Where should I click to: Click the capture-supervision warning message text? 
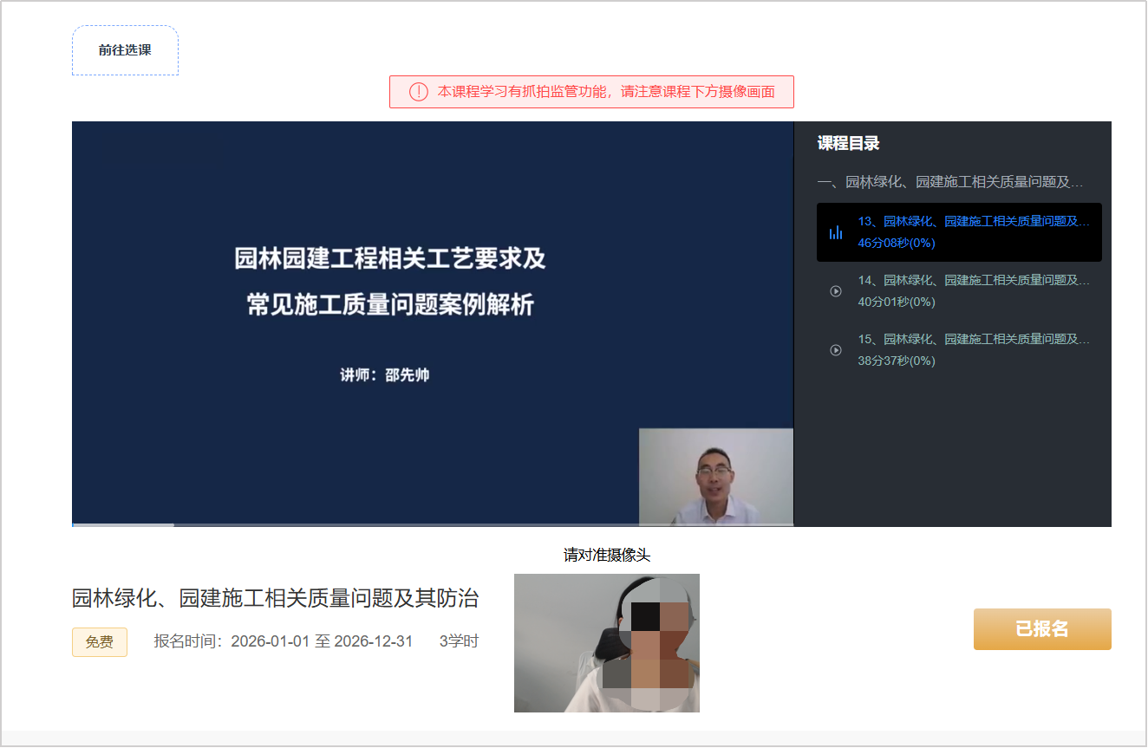click(606, 92)
